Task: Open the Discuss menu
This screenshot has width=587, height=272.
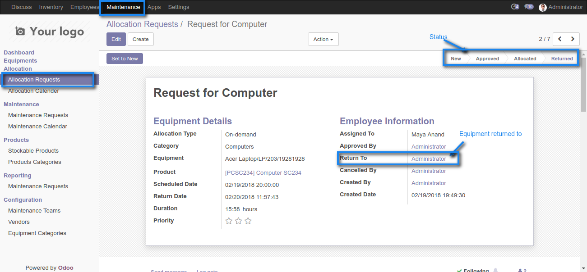Action: tap(22, 7)
